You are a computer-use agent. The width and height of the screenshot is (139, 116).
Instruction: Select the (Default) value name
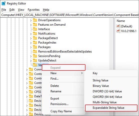click(x=126, y=26)
